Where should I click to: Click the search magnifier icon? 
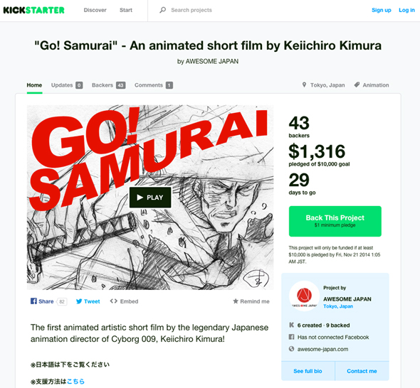coord(162,10)
